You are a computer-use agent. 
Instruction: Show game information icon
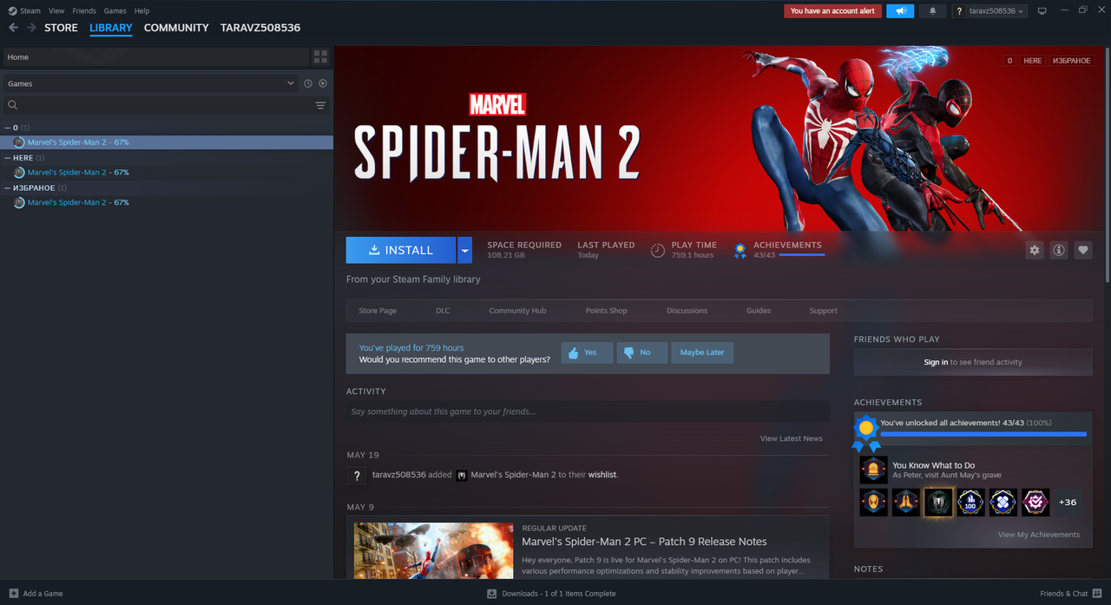tap(1058, 250)
